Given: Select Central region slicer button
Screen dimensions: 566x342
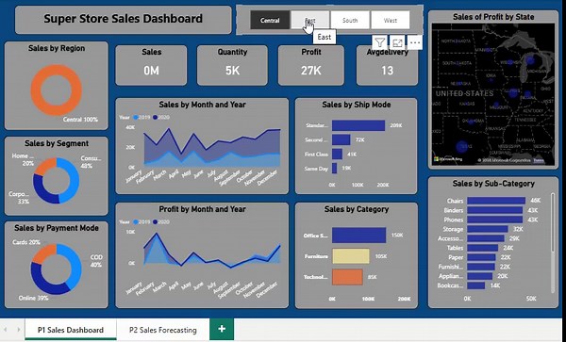Looking at the screenshot, I should point(270,20).
